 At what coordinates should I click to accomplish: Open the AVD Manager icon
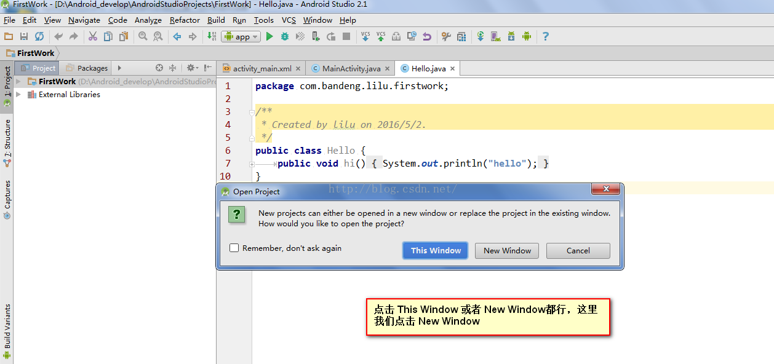[496, 37]
